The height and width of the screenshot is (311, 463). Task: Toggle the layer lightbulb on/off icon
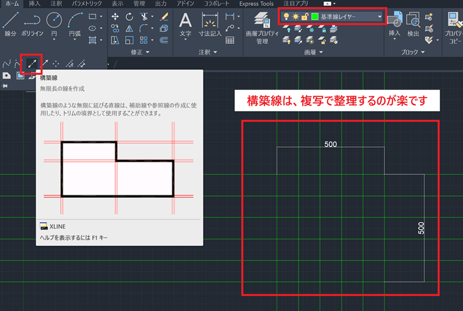click(x=286, y=16)
